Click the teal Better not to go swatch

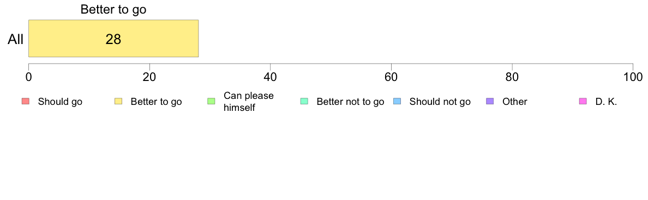304,102
